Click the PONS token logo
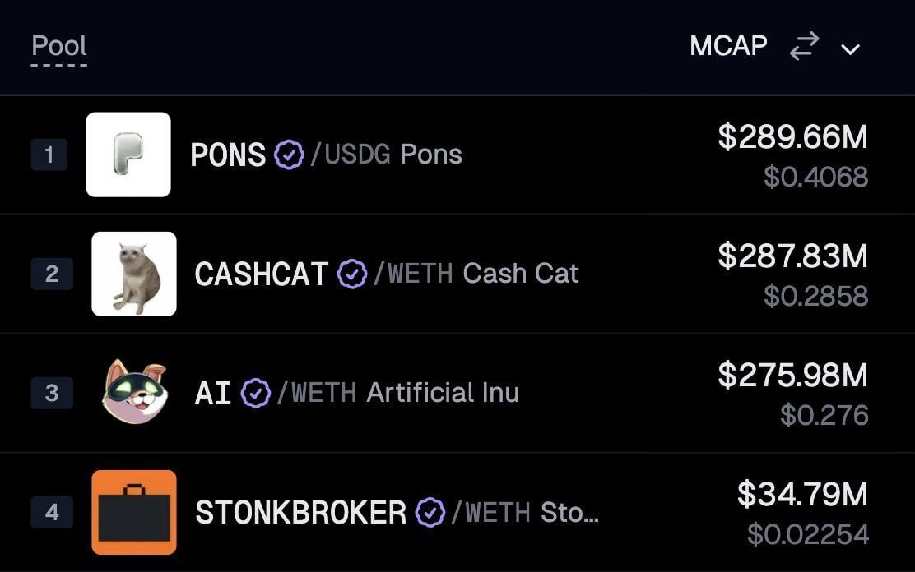Screen dimensions: 915x572 pos(128,155)
